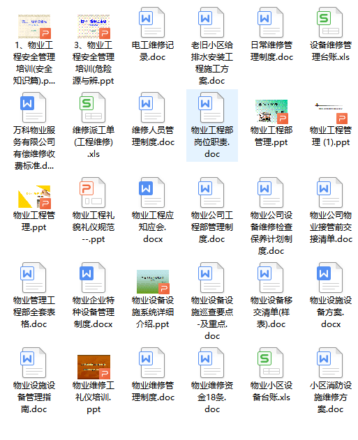Image resolution: width=358 pixels, height=440 pixels.
Task: Click the 小区消防设施维修方案.doc file name
Action: (331, 397)
